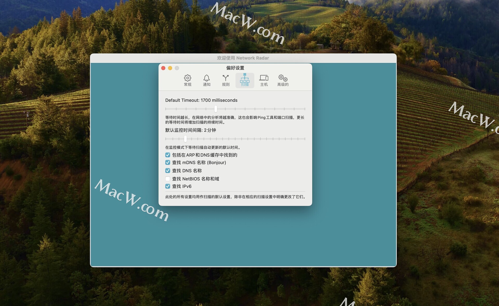Open the 通知 notifications bell tab
Image resolution: width=499 pixels, height=306 pixels.
[207, 80]
